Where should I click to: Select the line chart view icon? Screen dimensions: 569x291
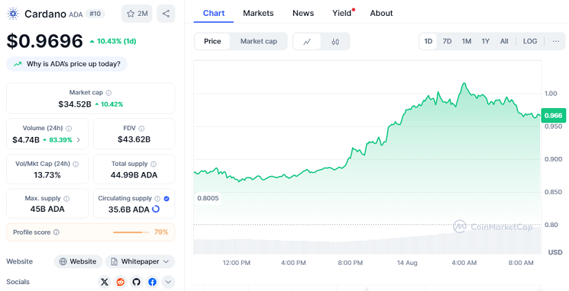(307, 42)
